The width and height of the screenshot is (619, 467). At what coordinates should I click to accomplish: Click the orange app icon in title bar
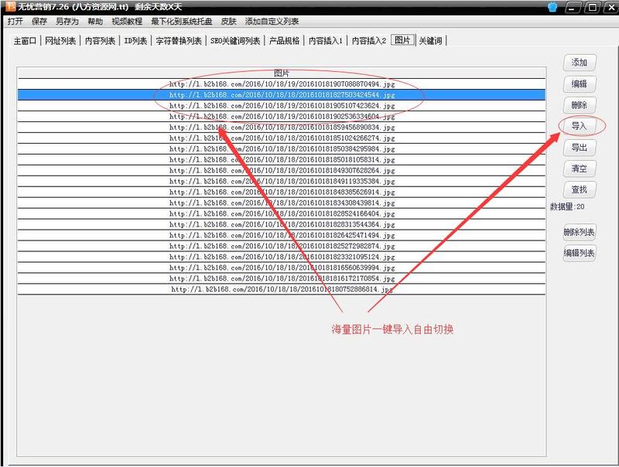click(11, 6)
